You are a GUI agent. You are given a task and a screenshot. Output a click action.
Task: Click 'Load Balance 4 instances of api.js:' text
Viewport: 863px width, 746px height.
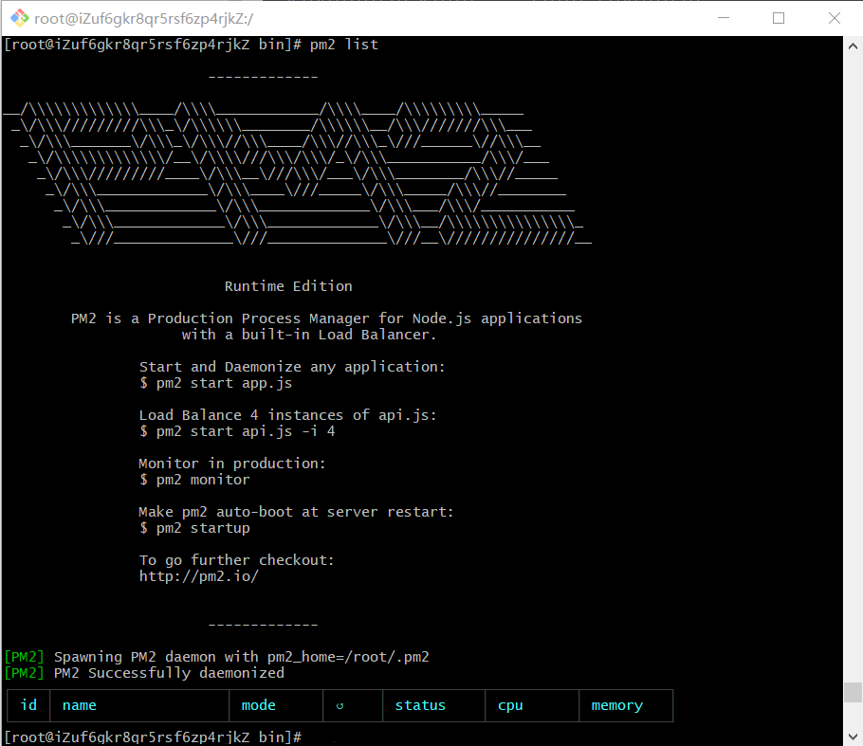coord(288,415)
